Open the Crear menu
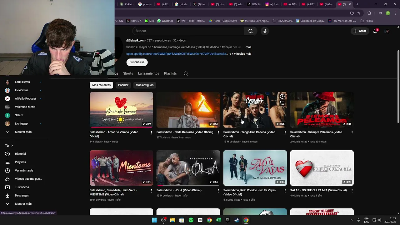The height and width of the screenshot is (225, 400). pos(360,31)
